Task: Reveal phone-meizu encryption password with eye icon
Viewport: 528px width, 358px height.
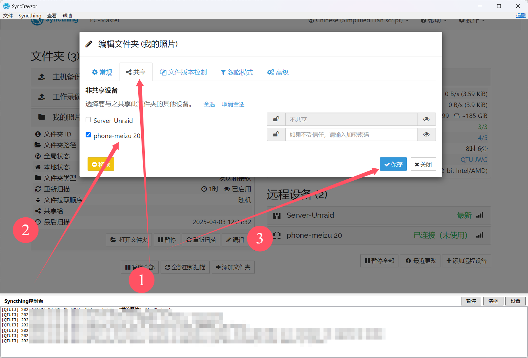Action: pyautogui.click(x=426, y=134)
